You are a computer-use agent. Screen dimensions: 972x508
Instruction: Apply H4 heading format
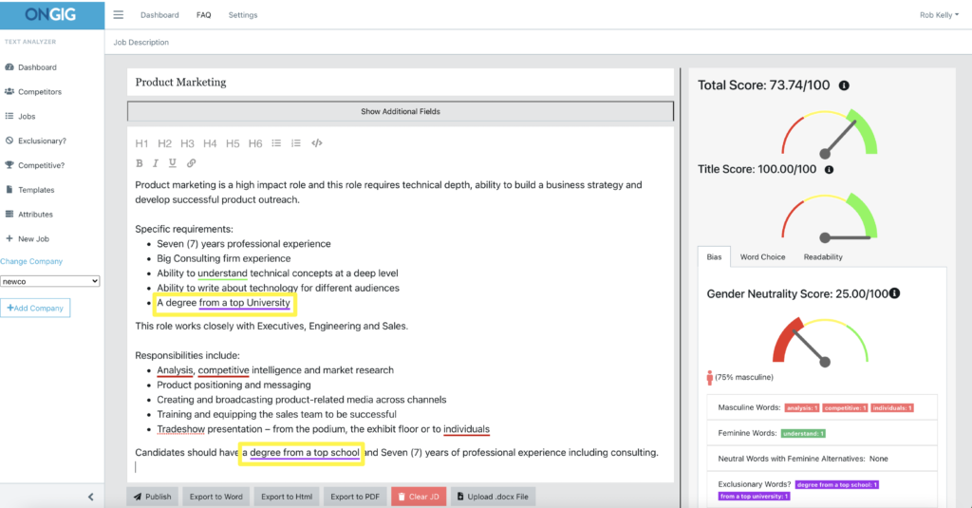point(210,143)
